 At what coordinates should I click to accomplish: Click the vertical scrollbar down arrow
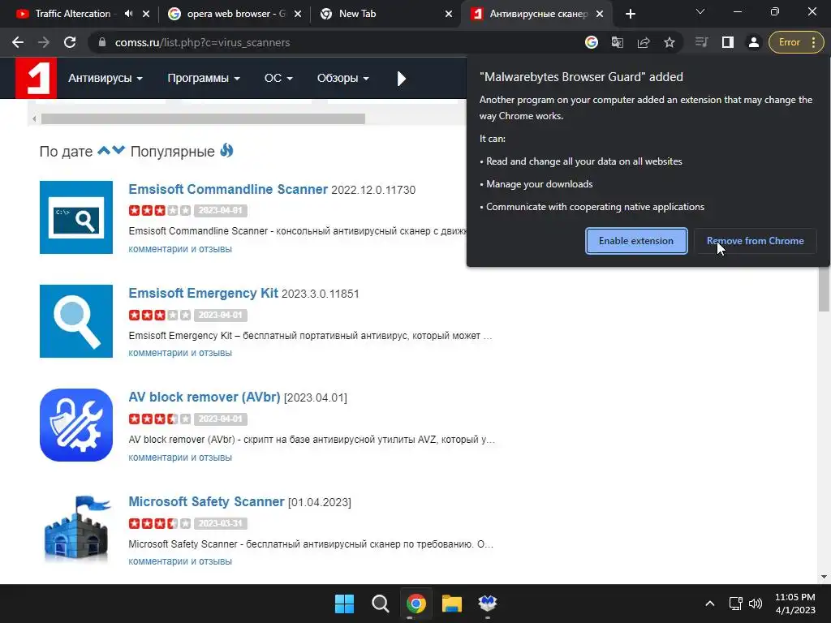pos(824,577)
